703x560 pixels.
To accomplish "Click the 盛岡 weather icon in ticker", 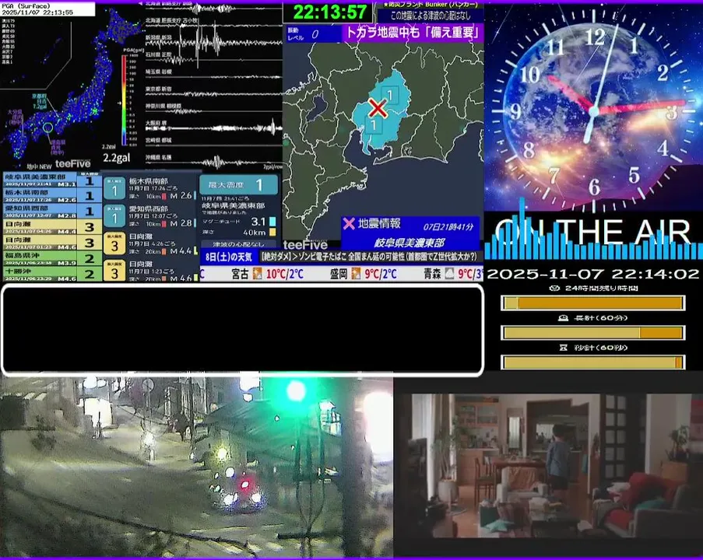I will pos(356,274).
